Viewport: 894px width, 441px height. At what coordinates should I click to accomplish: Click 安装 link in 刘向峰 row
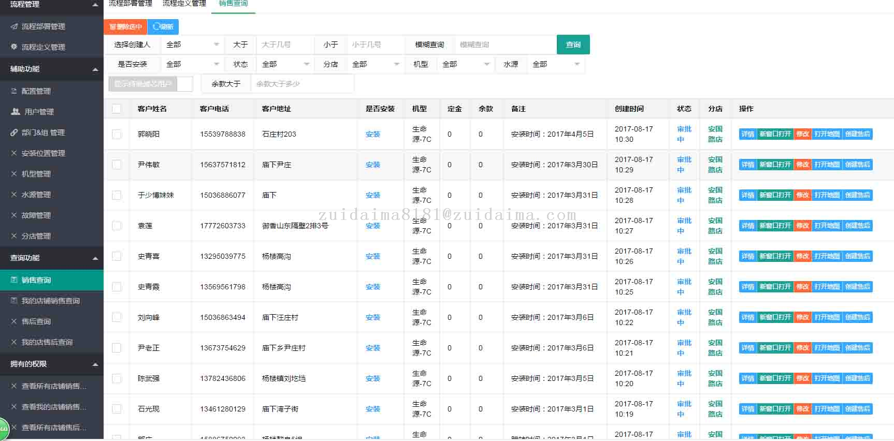click(373, 317)
